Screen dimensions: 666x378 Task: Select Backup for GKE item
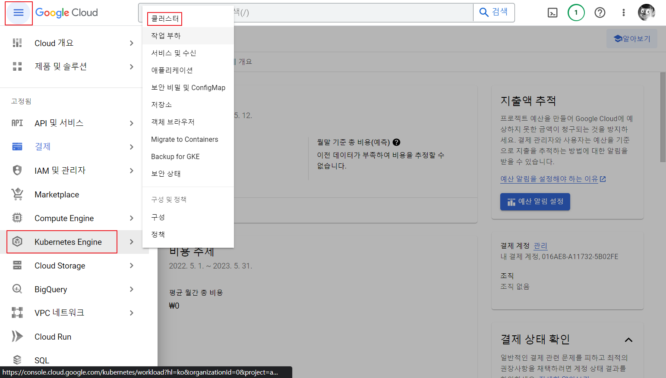(x=188, y=156)
